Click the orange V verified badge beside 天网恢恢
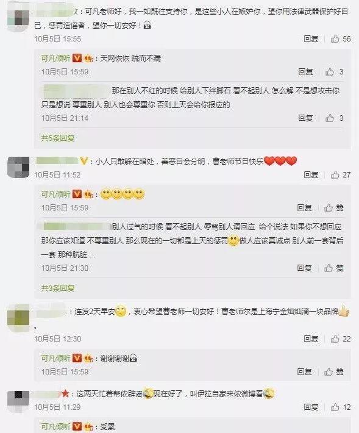This screenshot has width=359, height=433. tap(77, 58)
